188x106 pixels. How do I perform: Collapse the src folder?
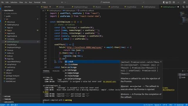click(7, 19)
